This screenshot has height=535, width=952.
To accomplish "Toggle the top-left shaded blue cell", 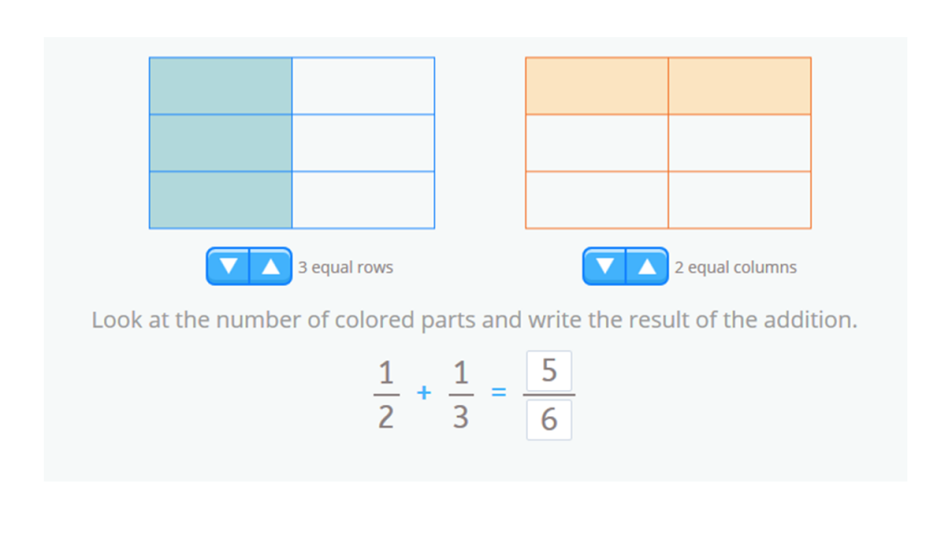I will pyautogui.click(x=219, y=85).
